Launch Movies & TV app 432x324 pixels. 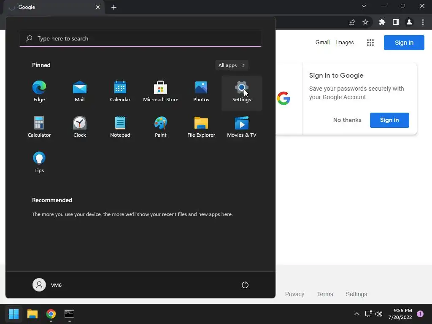tap(242, 127)
